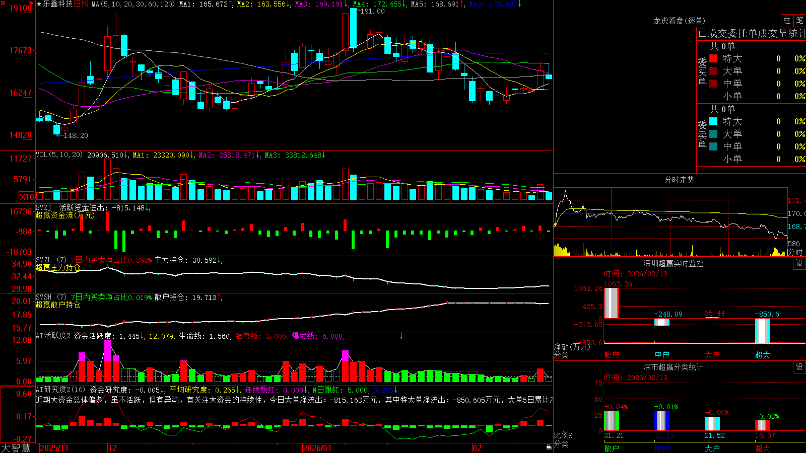Viewport: 806px width, 453px height.
Task: Open 设 settings for 深市超赢分类统计
Action: [799, 367]
